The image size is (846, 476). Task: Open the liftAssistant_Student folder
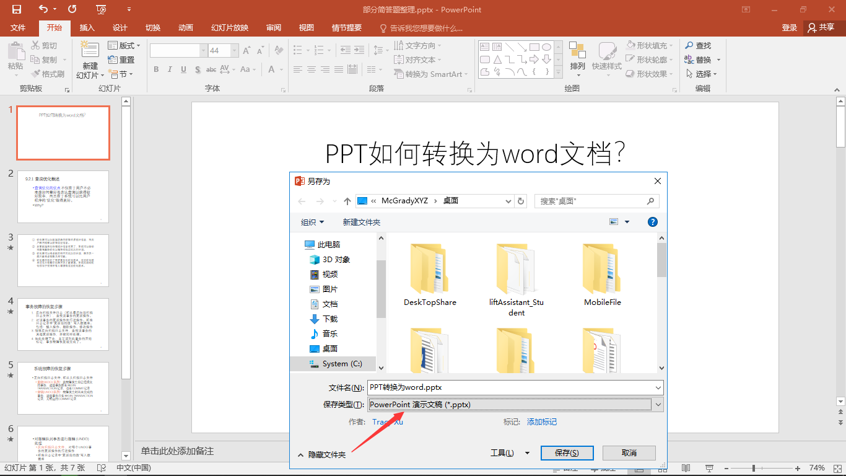click(517, 279)
